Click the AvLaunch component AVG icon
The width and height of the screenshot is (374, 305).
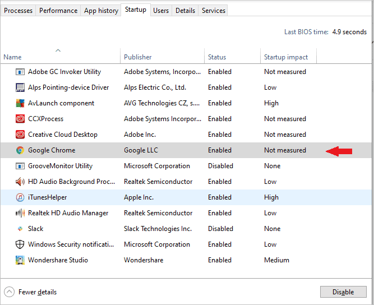point(20,103)
